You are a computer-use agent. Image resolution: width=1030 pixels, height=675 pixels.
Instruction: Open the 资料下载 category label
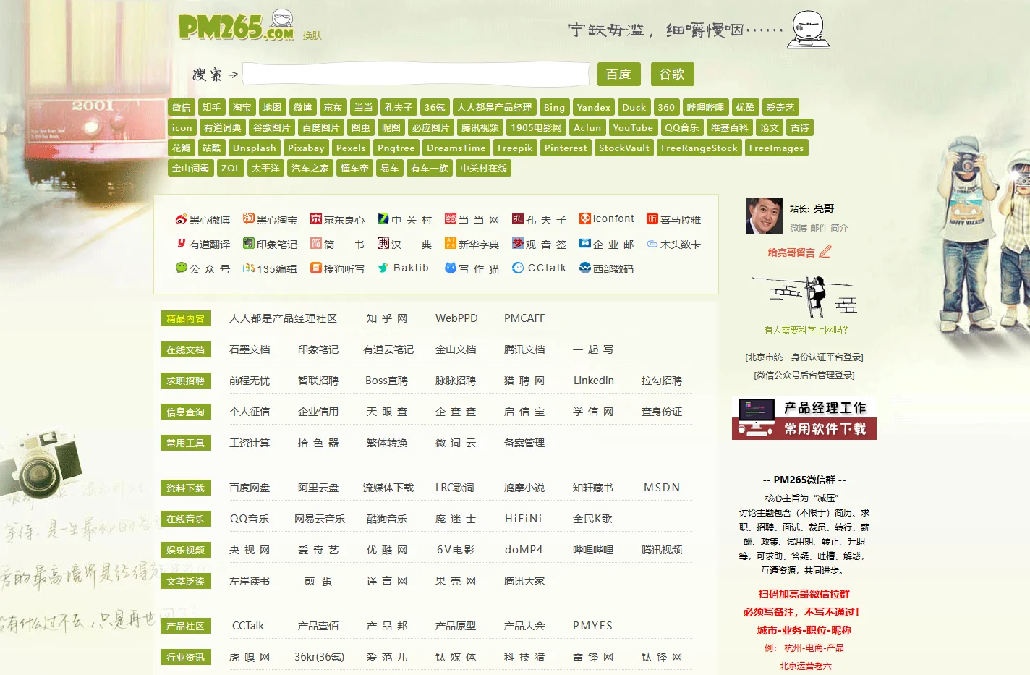186,488
